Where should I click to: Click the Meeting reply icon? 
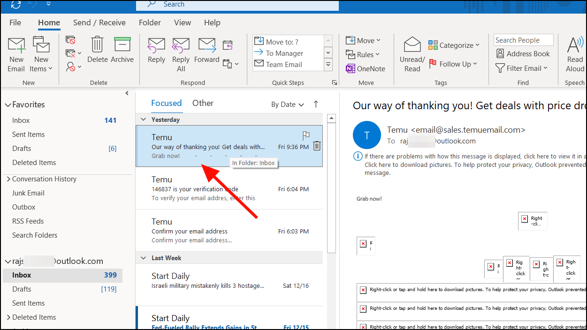pos(228,45)
